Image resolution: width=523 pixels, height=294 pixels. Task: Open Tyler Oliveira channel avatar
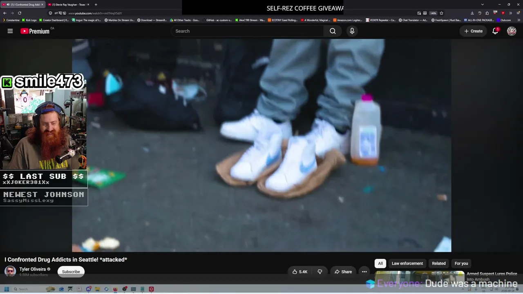10,271
